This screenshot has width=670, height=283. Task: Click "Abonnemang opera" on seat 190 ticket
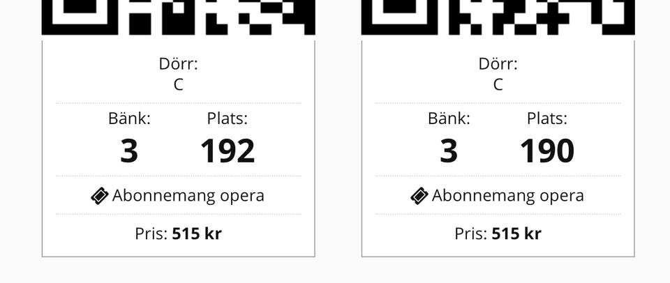507,196
